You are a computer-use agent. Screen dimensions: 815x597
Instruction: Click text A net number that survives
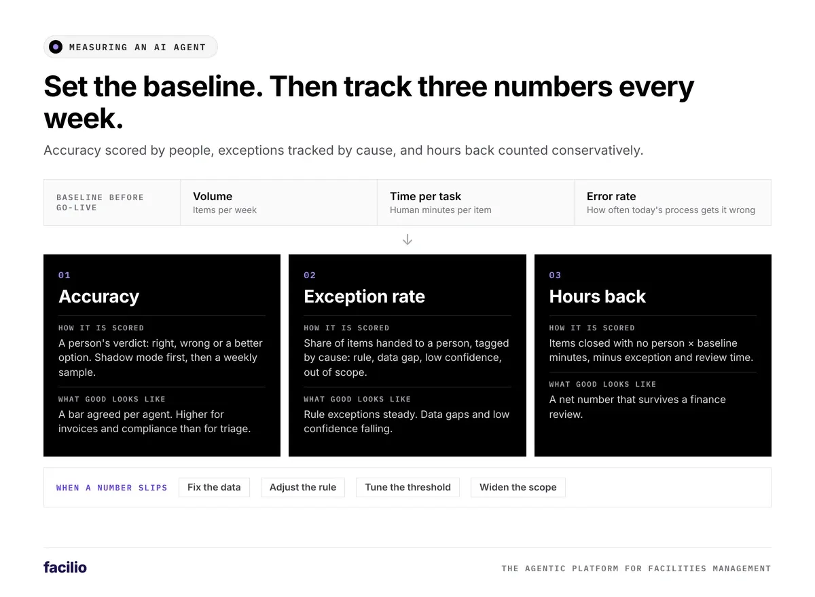tap(637, 407)
